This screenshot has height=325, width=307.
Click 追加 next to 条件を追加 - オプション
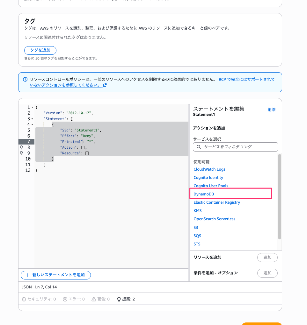267,273
